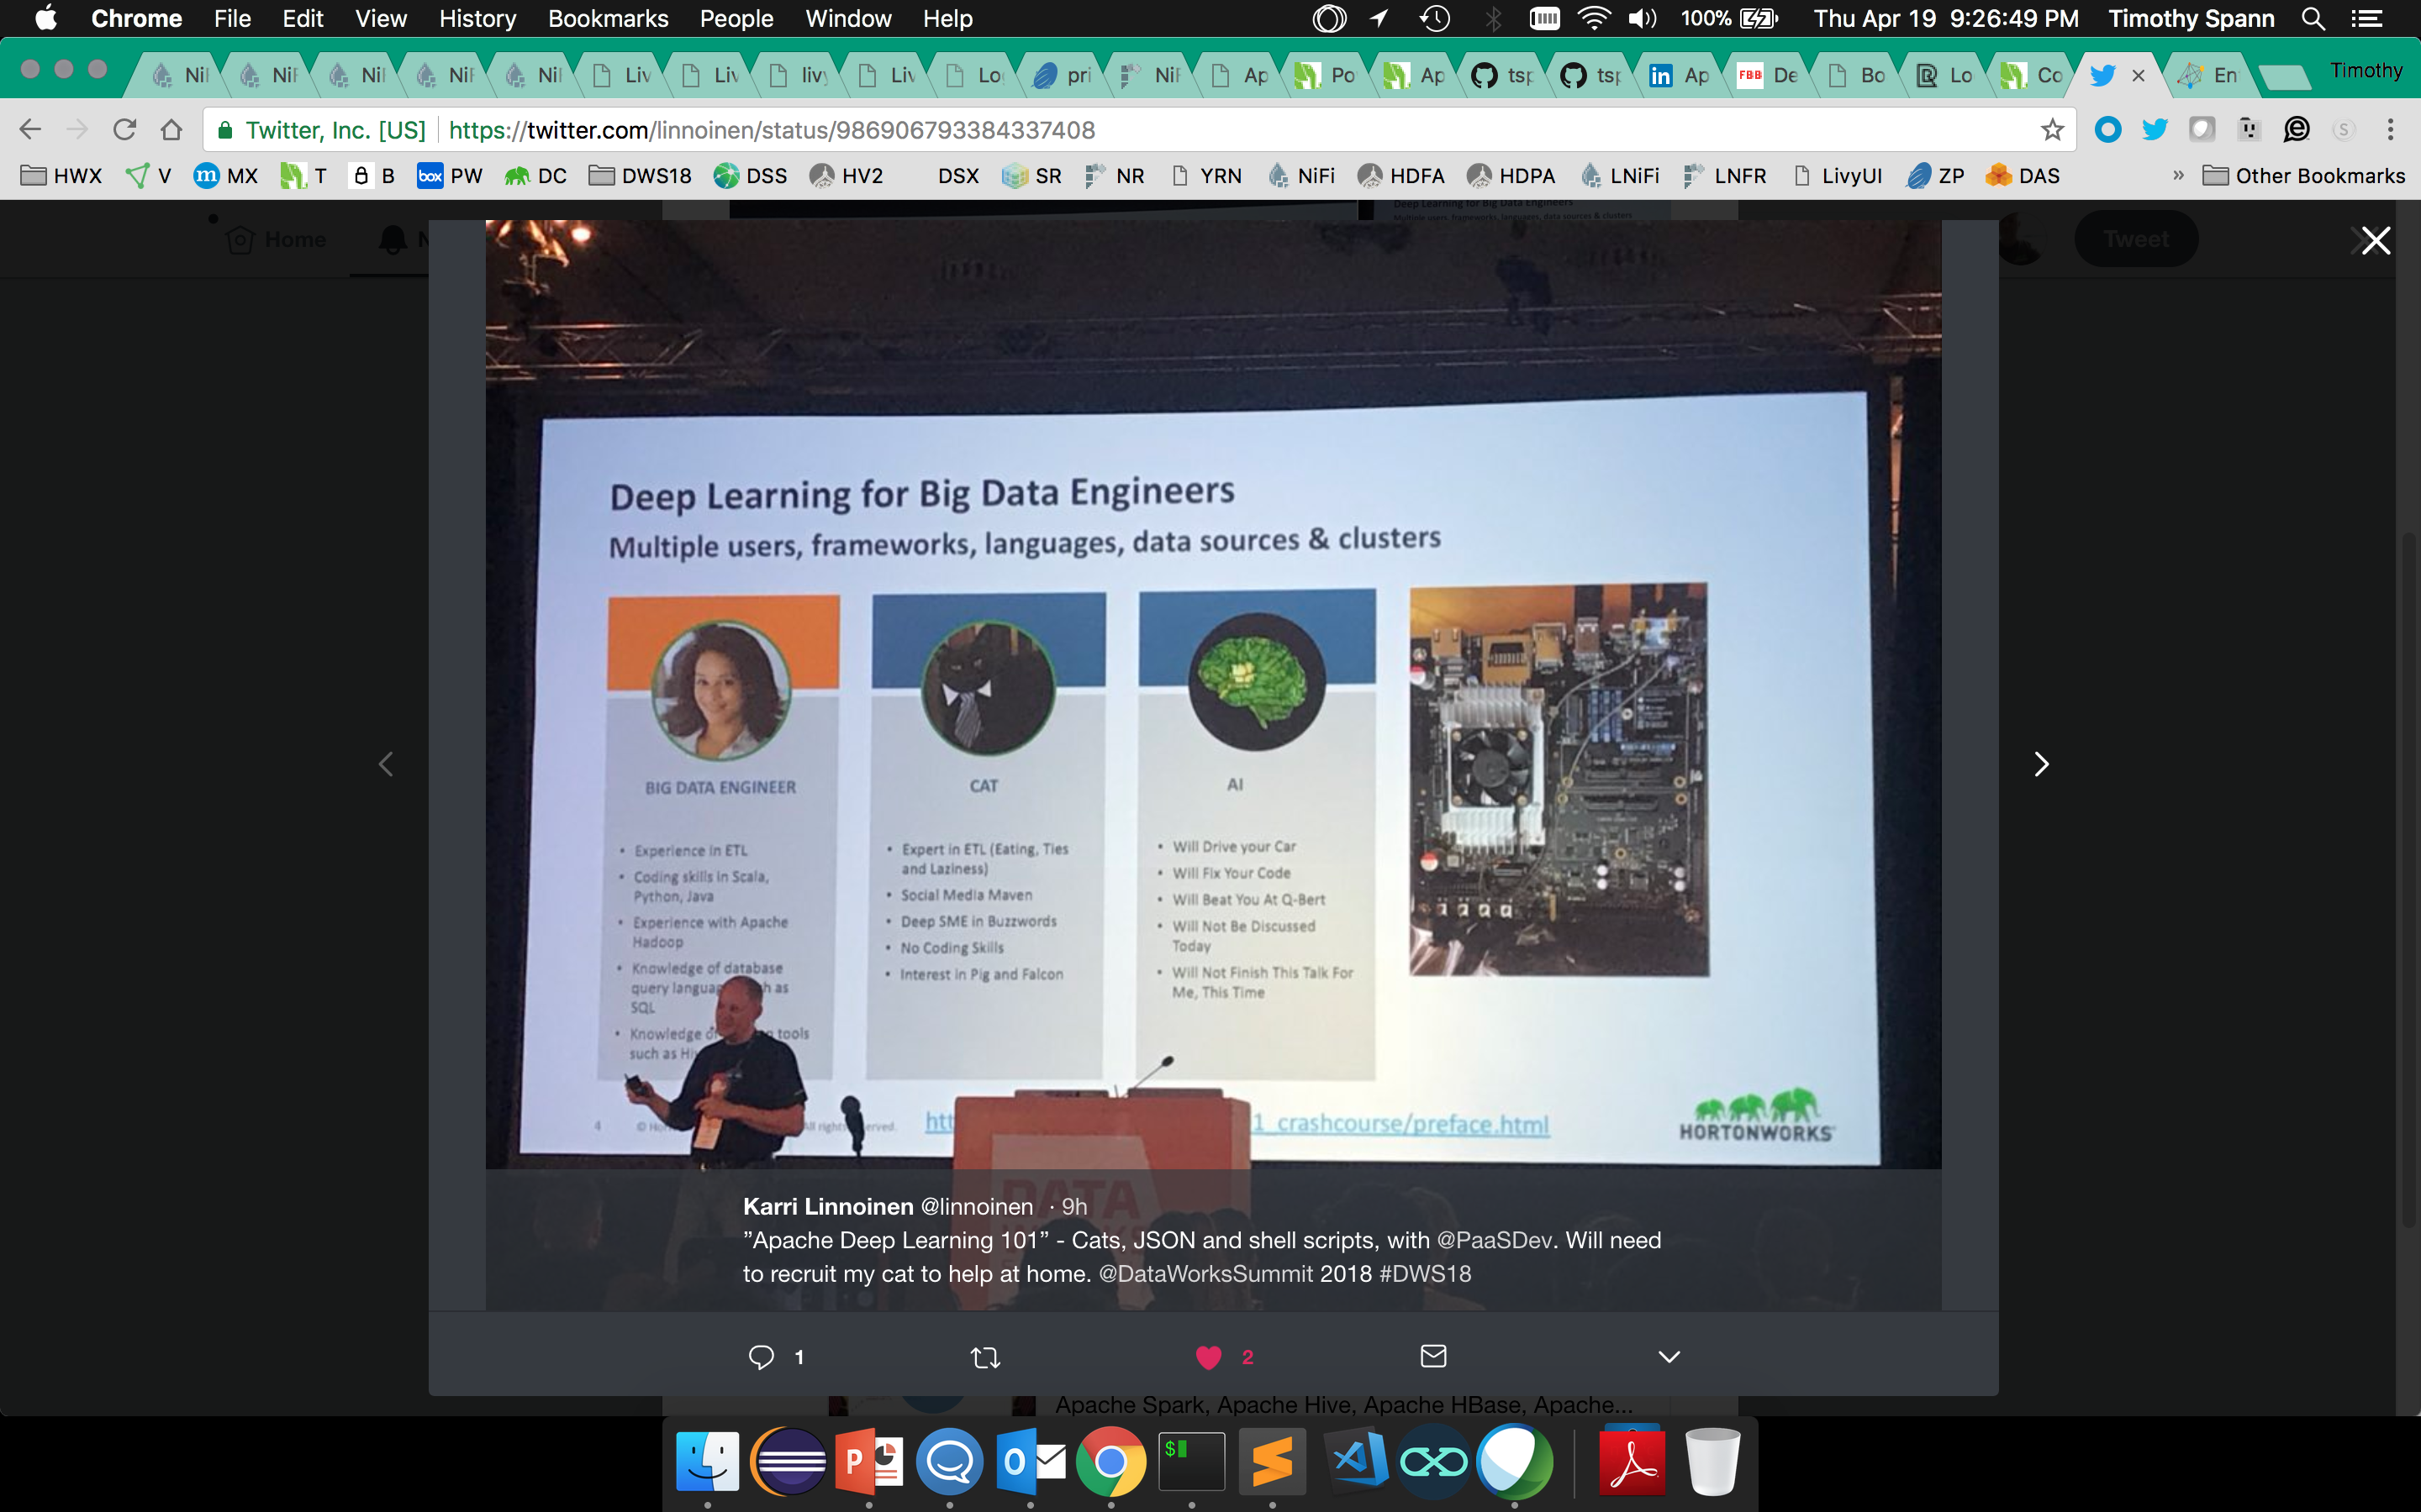2421x1512 pixels.
Task: Open the Terminal app in the Dock
Action: [1190, 1461]
